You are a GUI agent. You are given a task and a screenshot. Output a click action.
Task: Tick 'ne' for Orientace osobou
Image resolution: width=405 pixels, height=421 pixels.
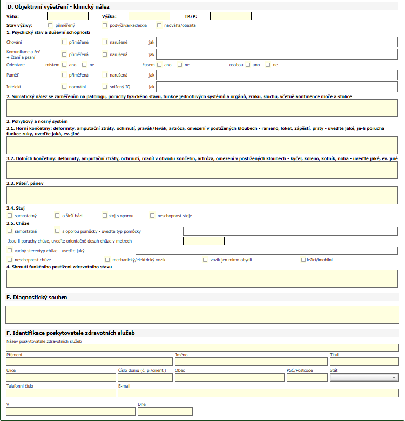(x=268, y=65)
